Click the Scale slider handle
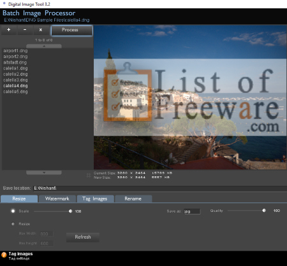 coord(70,211)
